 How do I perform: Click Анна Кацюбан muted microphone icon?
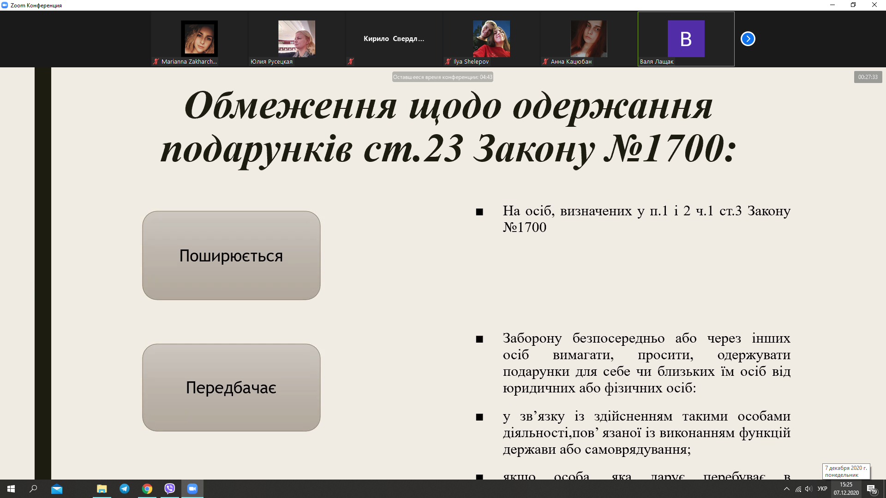click(545, 61)
